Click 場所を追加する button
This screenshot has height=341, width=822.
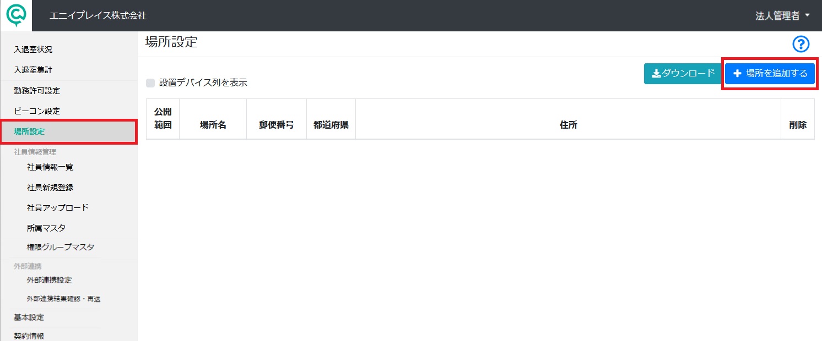[770, 74]
